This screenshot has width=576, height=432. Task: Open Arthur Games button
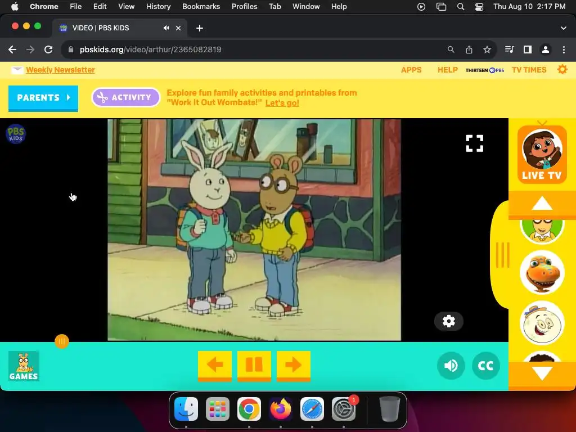coord(24,366)
